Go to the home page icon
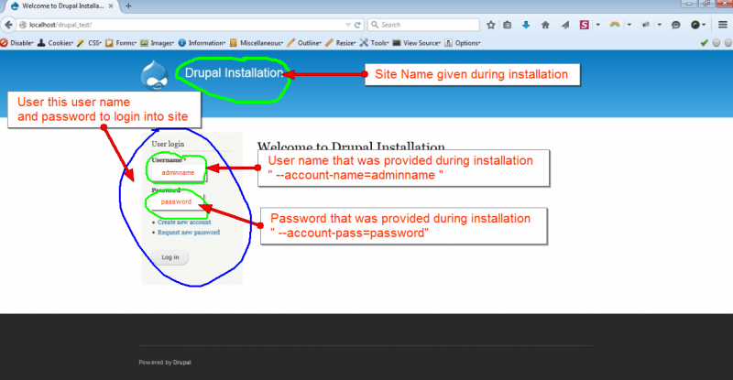The image size is (733, 380). click(x=545, y=25)
